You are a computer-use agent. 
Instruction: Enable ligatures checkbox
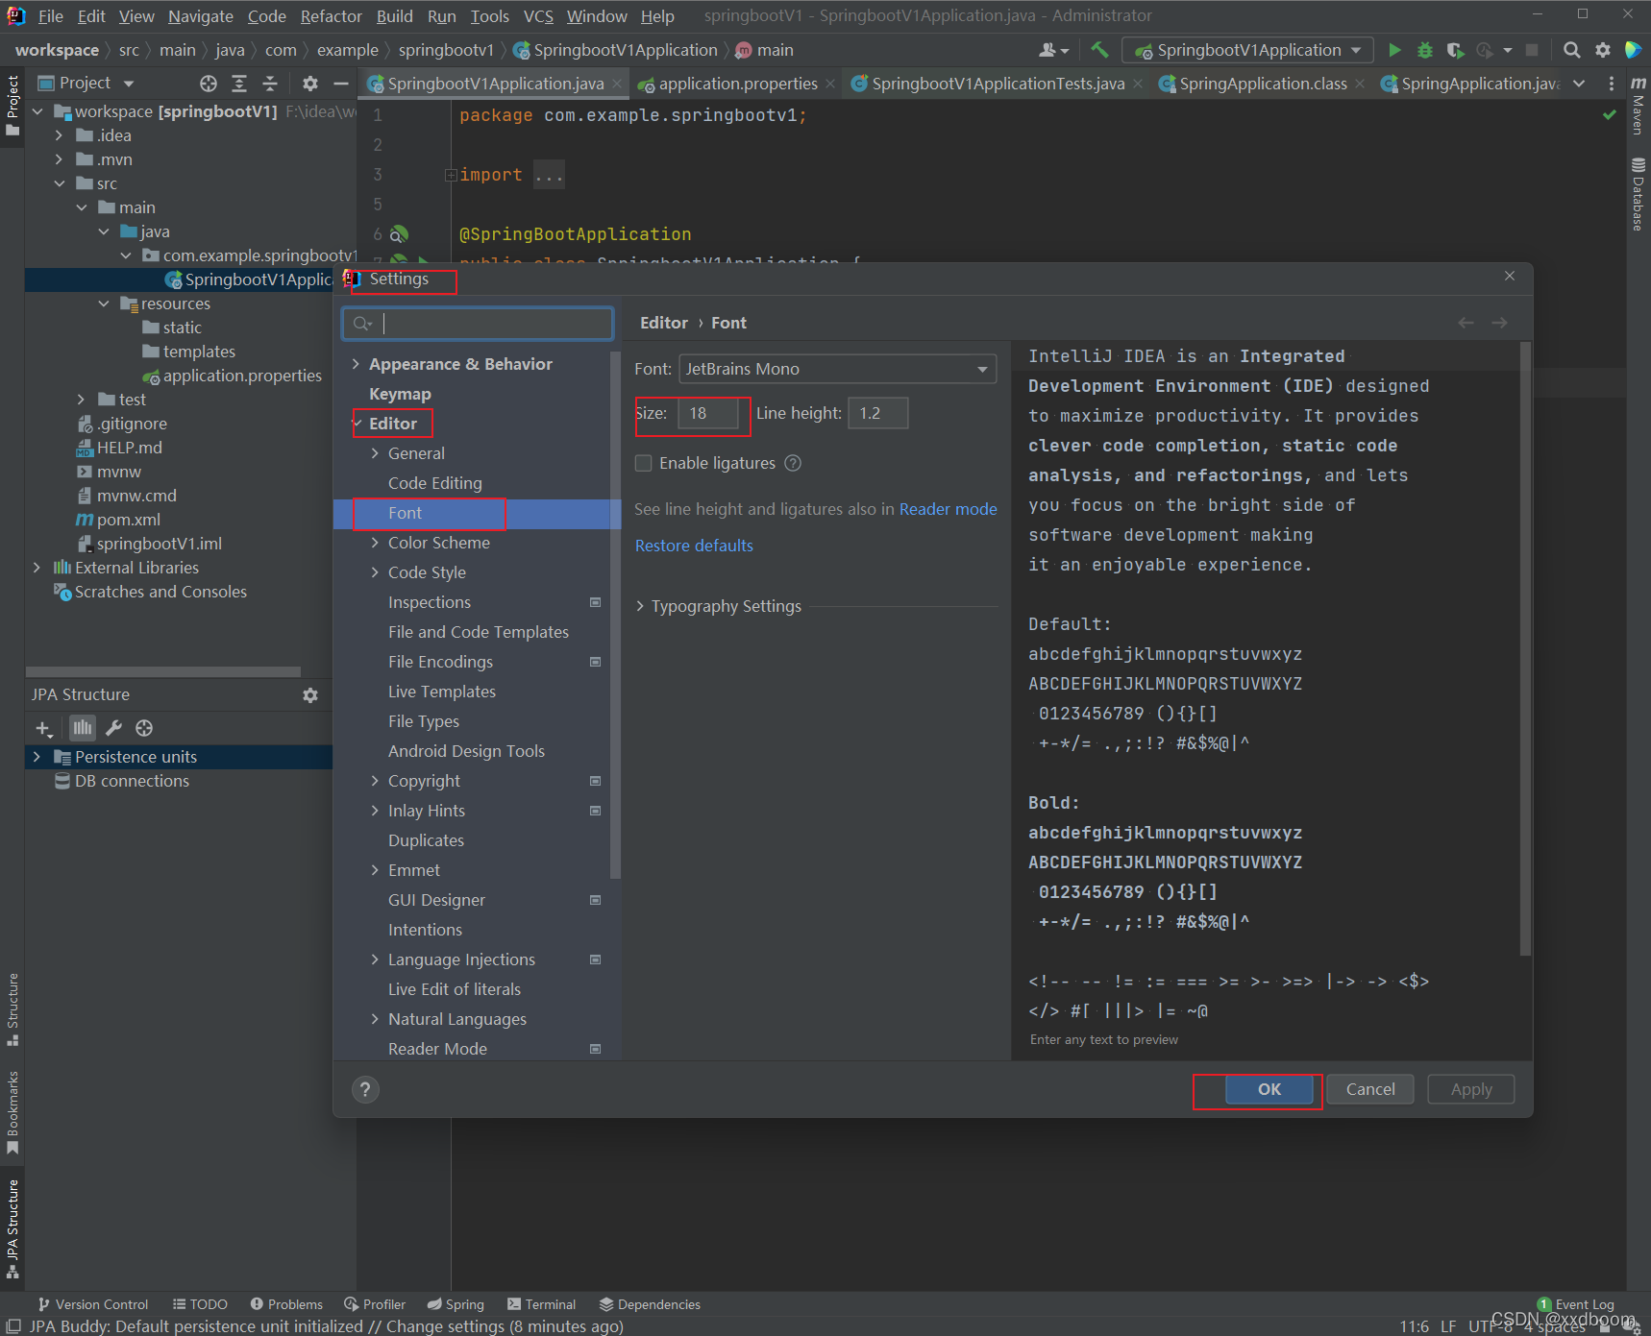(644, 463)
